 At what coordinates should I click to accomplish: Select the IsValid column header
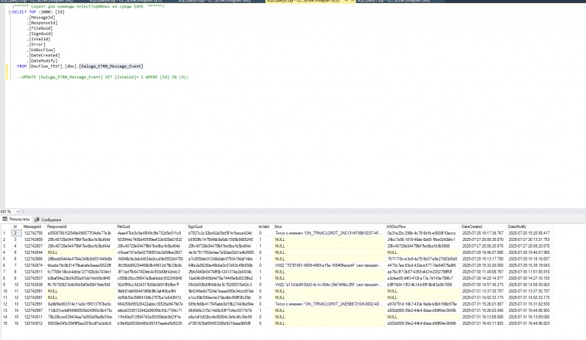[265, 226]
